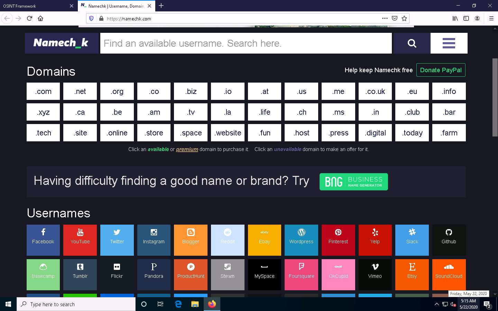
Task: Open Microsoft Edge from taskbar
Action: click(178, 304)
